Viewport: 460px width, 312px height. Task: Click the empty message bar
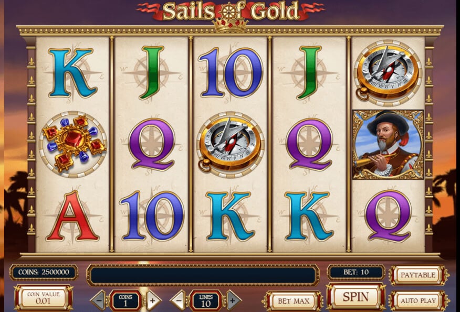(203, 275)
